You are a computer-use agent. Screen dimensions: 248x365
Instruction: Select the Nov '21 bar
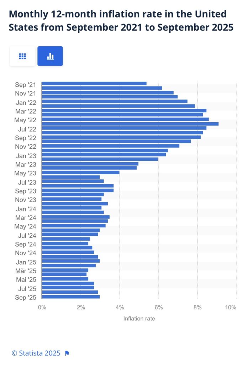point(107,93)
